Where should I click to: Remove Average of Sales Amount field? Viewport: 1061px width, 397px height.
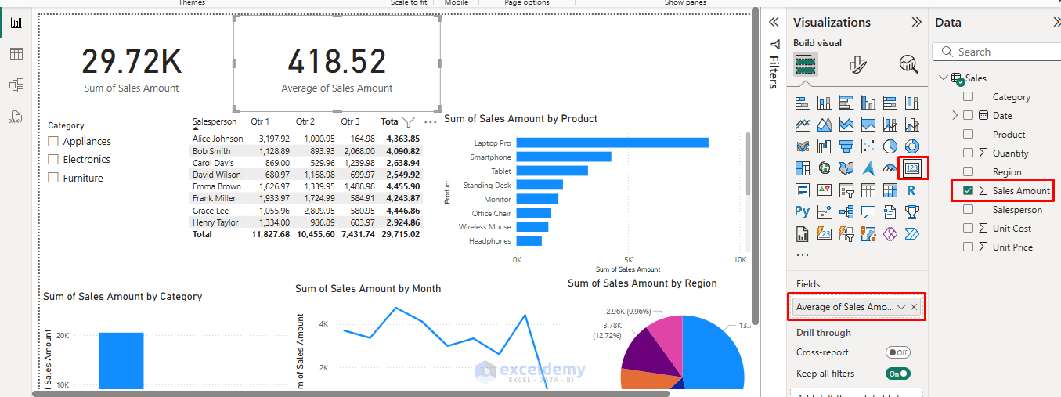(x=914, y=307)
